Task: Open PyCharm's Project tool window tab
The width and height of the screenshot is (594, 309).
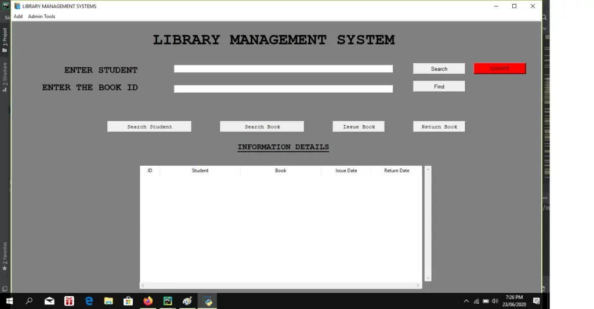Action: [5, 40]
